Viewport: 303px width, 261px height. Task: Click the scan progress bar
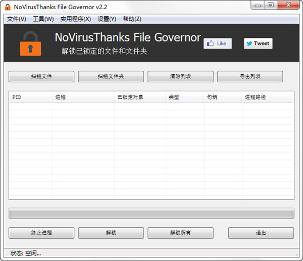(x=151, y=213)
